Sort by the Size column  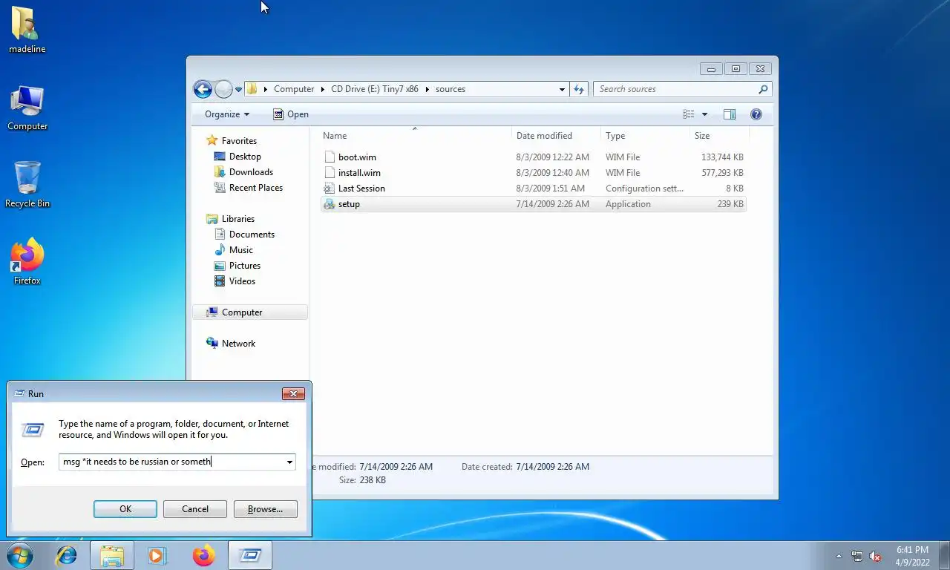[x=718, y=136]
